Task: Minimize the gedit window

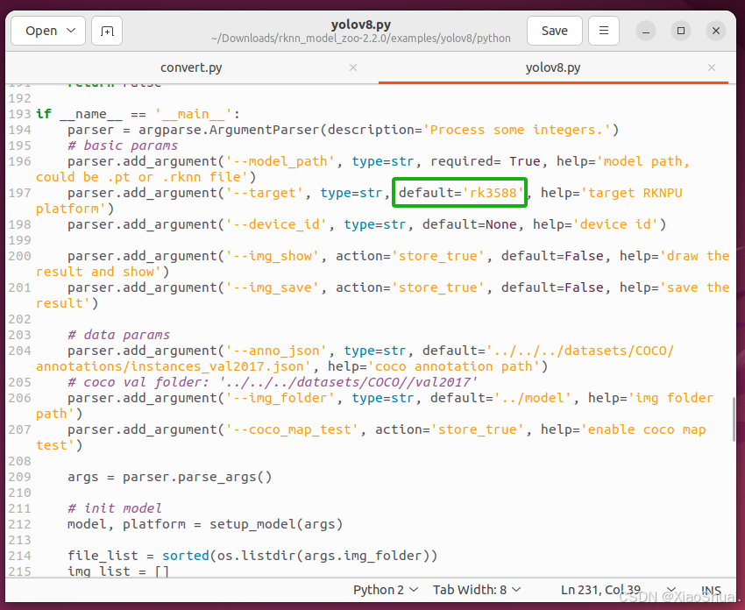Action: (x=646, y=32)
